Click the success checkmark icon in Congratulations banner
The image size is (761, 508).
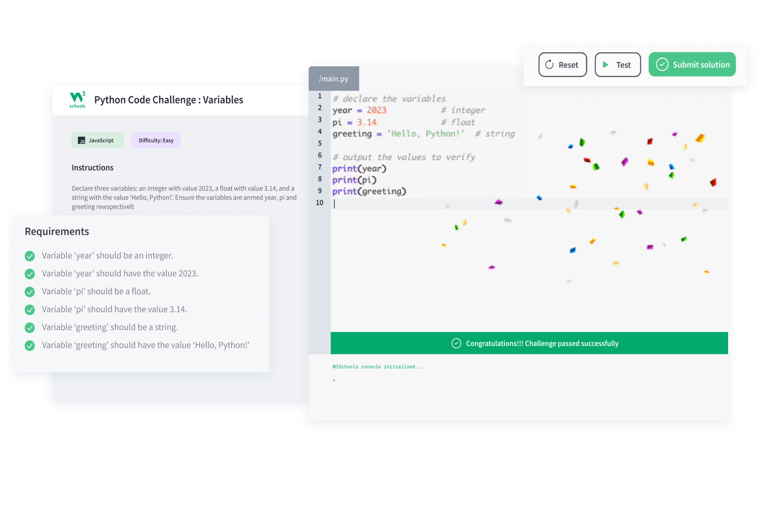coord(456,344)
